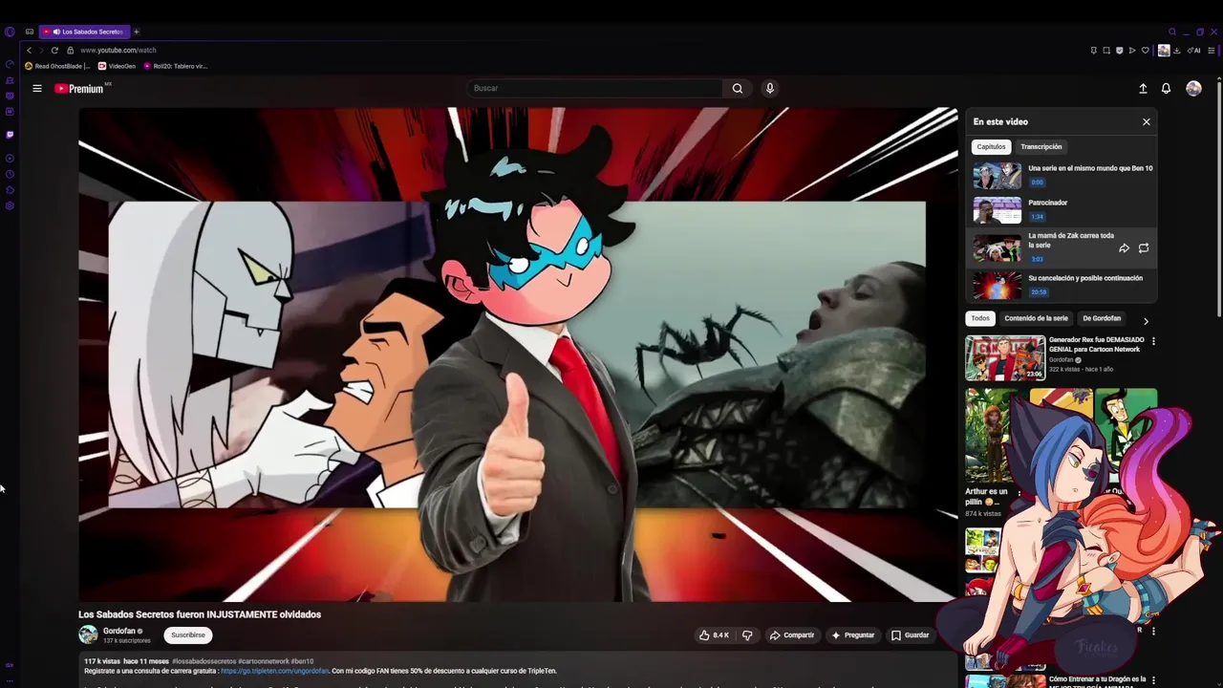
Task: Open the Opera GX menu logo
Action: (x=10, y=32)
